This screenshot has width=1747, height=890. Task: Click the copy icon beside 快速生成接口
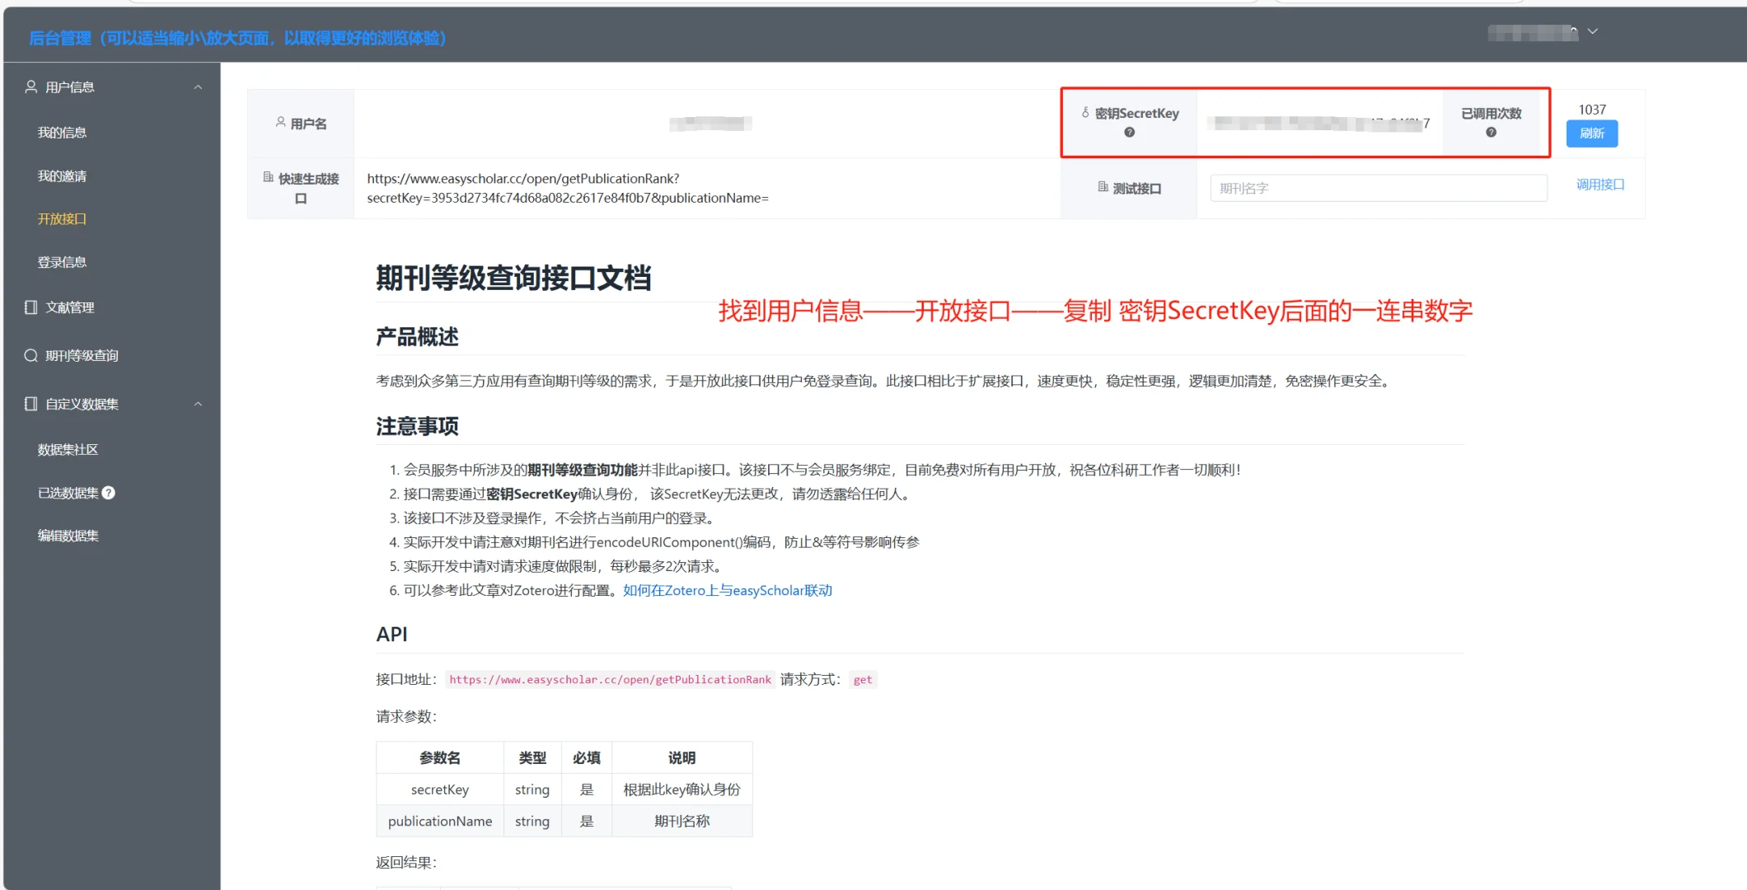pos(267,177)
